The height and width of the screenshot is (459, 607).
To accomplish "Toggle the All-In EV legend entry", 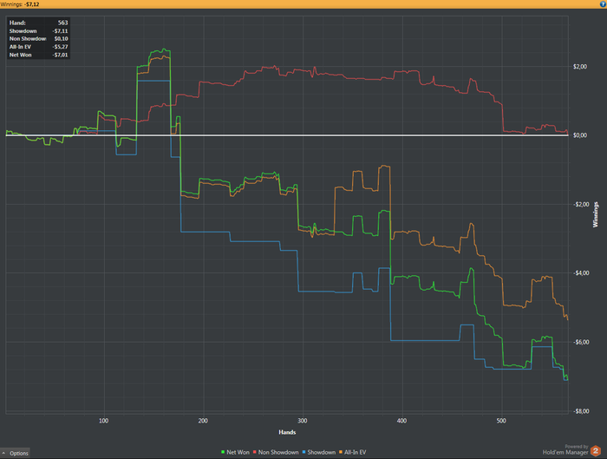I will 352,452.
